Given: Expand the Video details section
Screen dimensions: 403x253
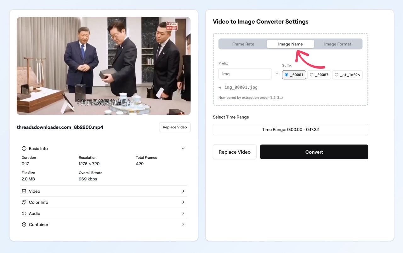Looking at the screenshot, I should tap(183, 191).
